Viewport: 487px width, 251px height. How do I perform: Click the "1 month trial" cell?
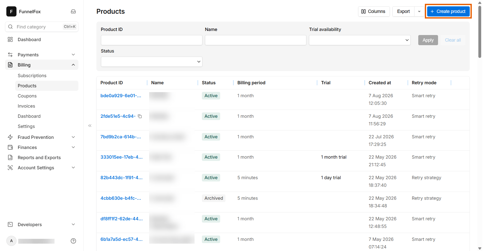pyautogui.click(x=334, y=157)
